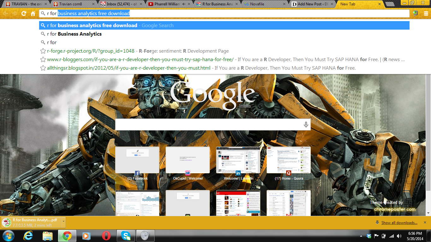The width and height of the screenshot is (431, 242).
Task: Select the r-forge.r-project.org bookmark suggestion
Action: [x=91, y=51]
